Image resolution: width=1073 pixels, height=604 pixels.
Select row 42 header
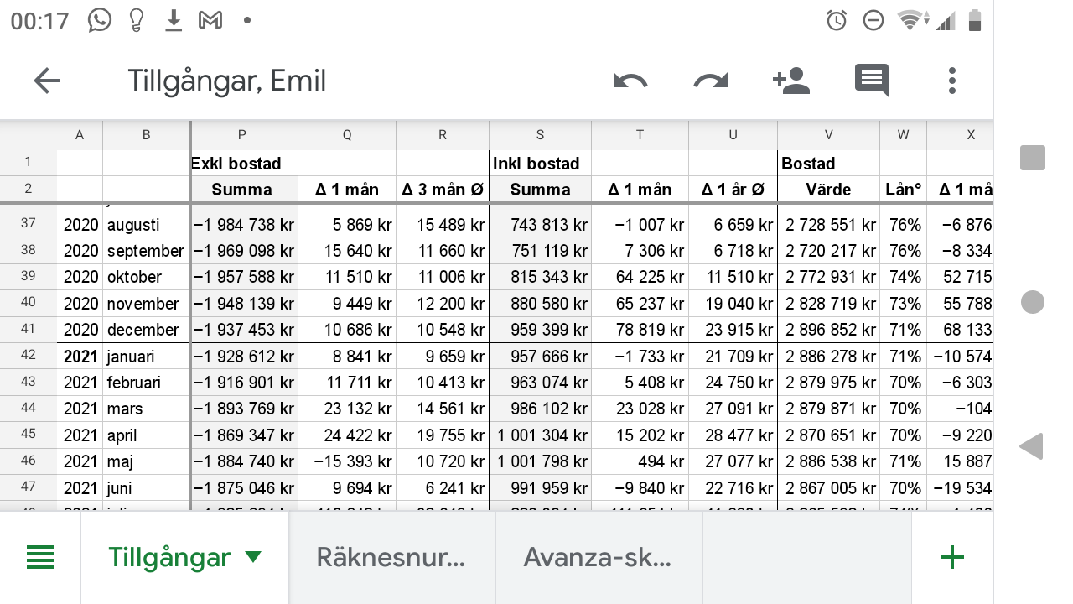coord(29,356)
